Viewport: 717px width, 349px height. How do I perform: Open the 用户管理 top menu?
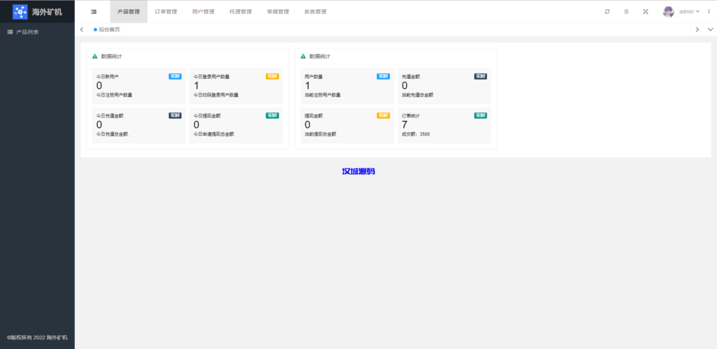203,12
